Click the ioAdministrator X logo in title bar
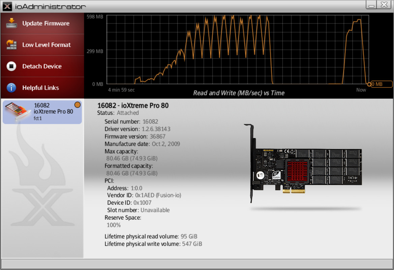This screenshot has height=270, width=394. click(7, 6)
